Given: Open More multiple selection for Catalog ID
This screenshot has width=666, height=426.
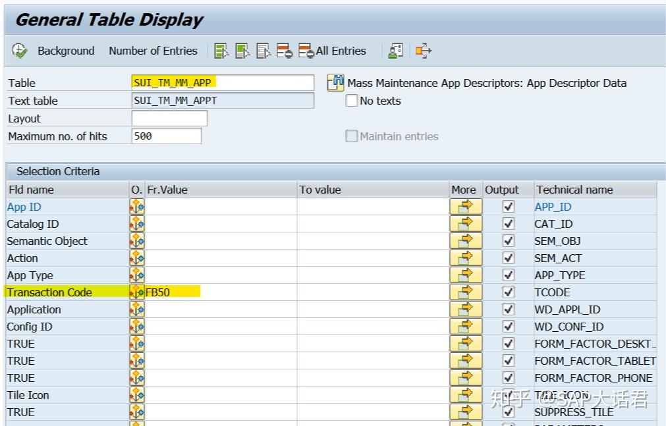Looking at the screenshot, I should (x=466, y=224).
